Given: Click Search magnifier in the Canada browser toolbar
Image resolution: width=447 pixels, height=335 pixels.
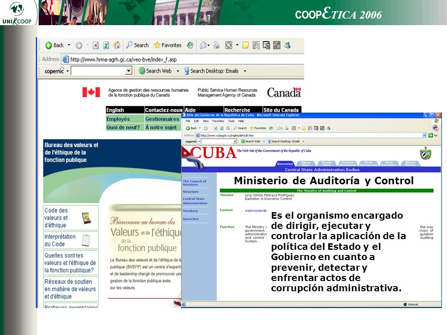Looking at the screenshot, I should pos(137,45).
